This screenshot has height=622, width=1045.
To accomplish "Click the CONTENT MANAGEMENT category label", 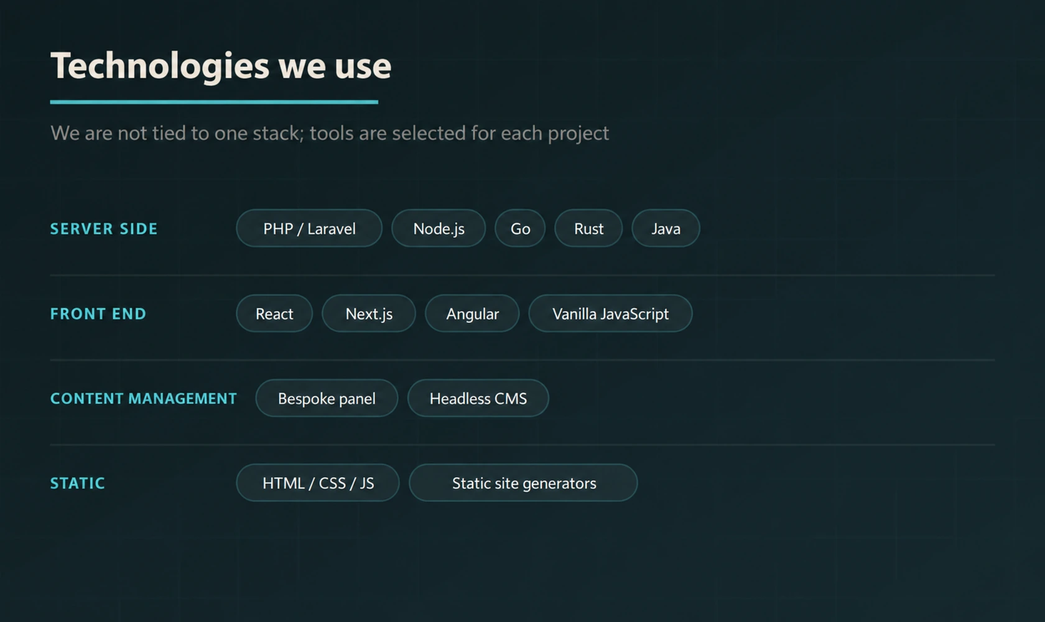I will click(144, 398).
